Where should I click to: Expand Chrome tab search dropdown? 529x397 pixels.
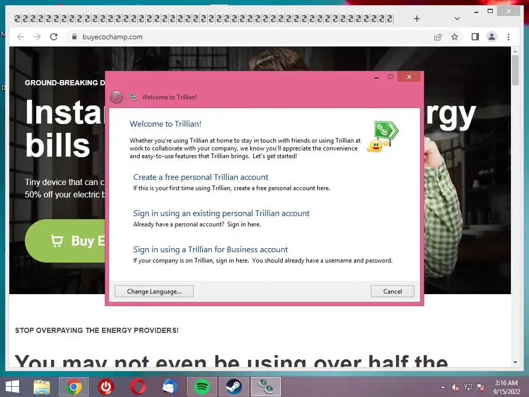tap(457, 19)
